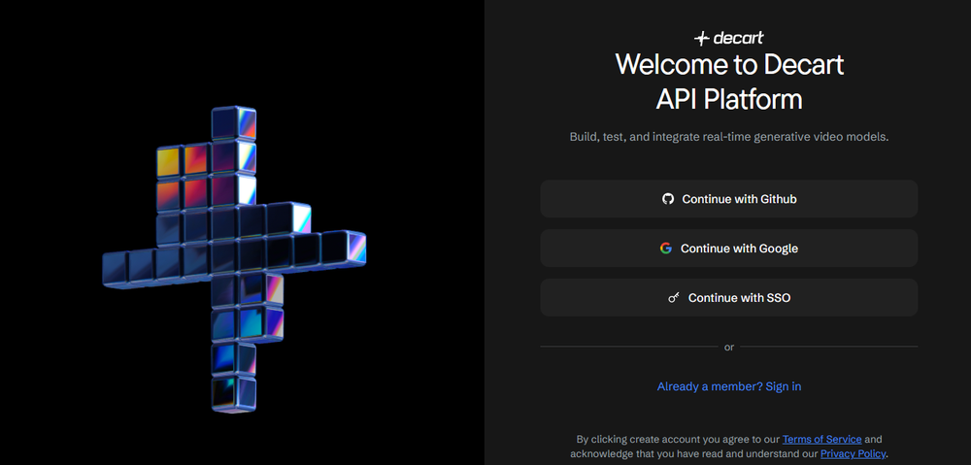The height and width of the screenshot is (465, 971).
Task: Open the Privacy Policy link
Action: coord(853,454)
